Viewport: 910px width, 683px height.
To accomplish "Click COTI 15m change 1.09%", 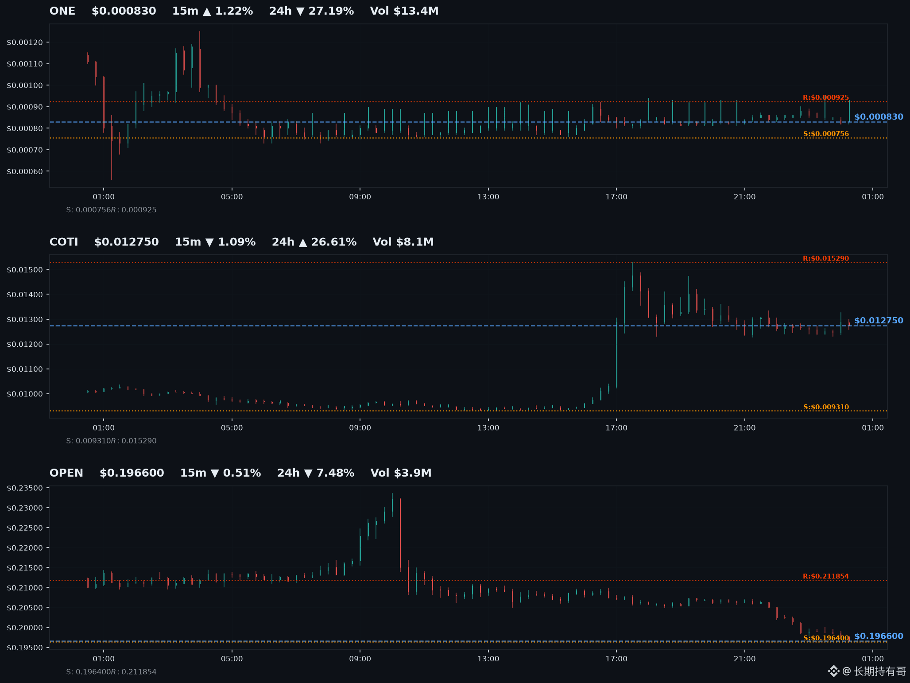I will tap(215, 242).
